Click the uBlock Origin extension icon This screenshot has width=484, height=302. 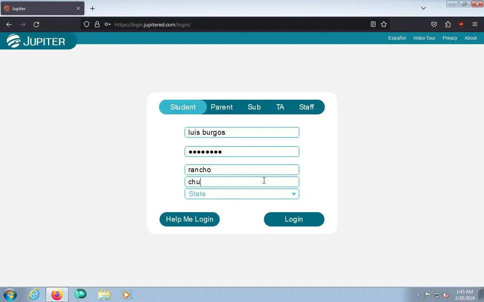click(x=461, y=25)
